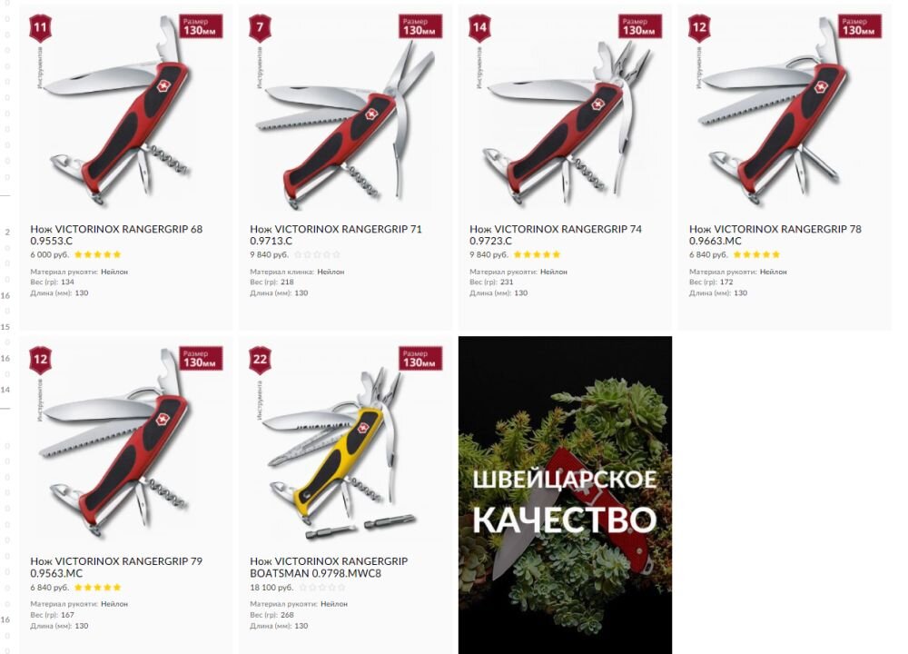Click the star rating of RangerGrip 79

click(98, 587)
